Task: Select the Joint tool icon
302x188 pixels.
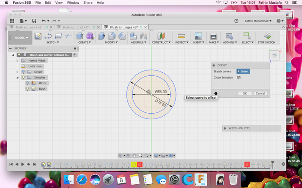Action: point(143,36)
